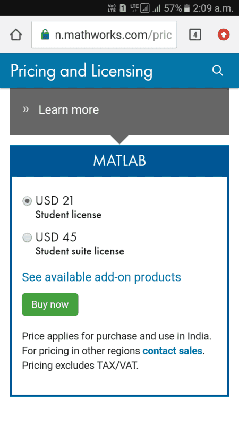239x425 pixels.
Task: Open the tab switcher showing 4 tabs
Action: point(195,35)
